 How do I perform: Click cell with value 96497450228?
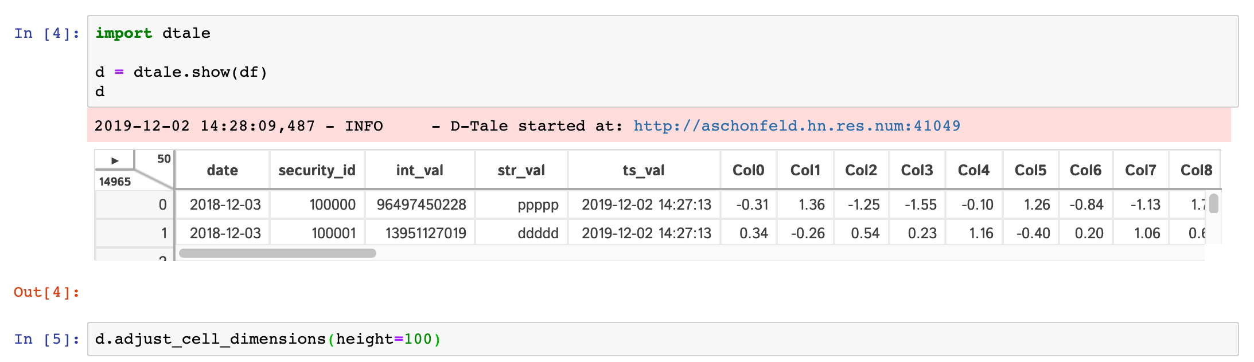pos(421,204)
